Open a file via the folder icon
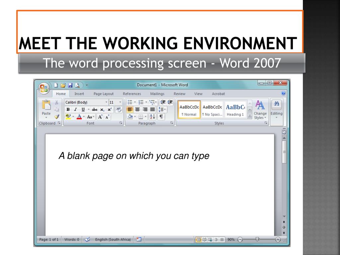Image resolution: width=340 pixels, height=255 pixels. (63, 85)
